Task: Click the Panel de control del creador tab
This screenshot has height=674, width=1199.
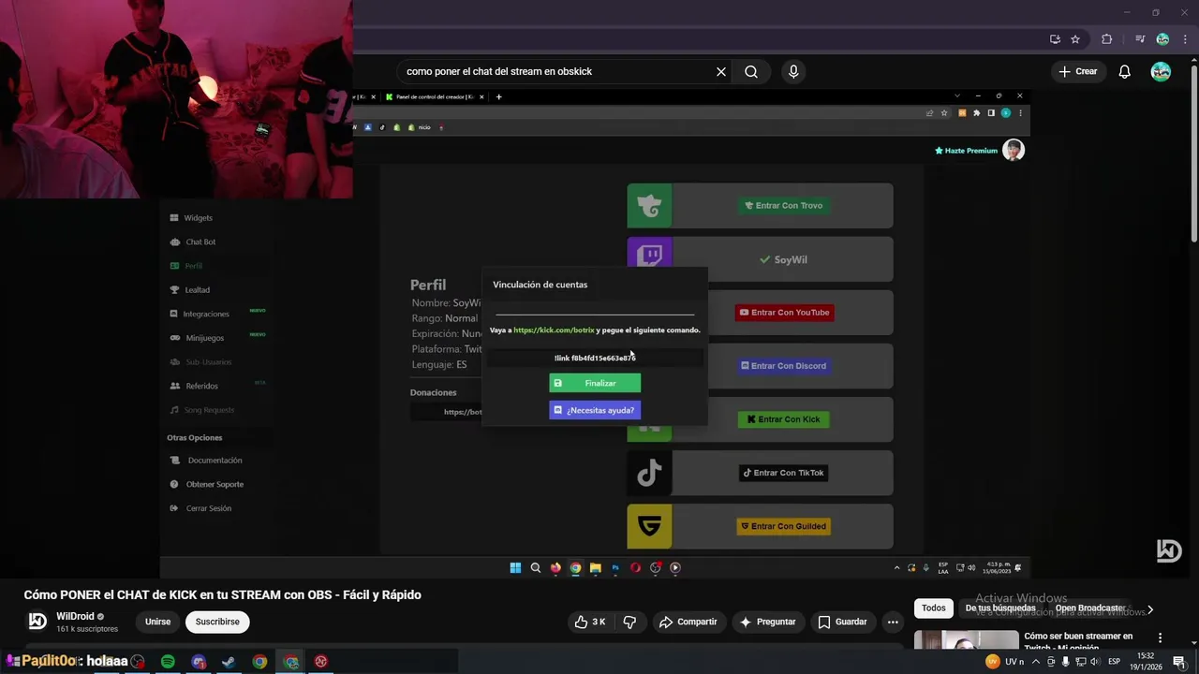Action: pyautogui.click(x=435, y=96)
